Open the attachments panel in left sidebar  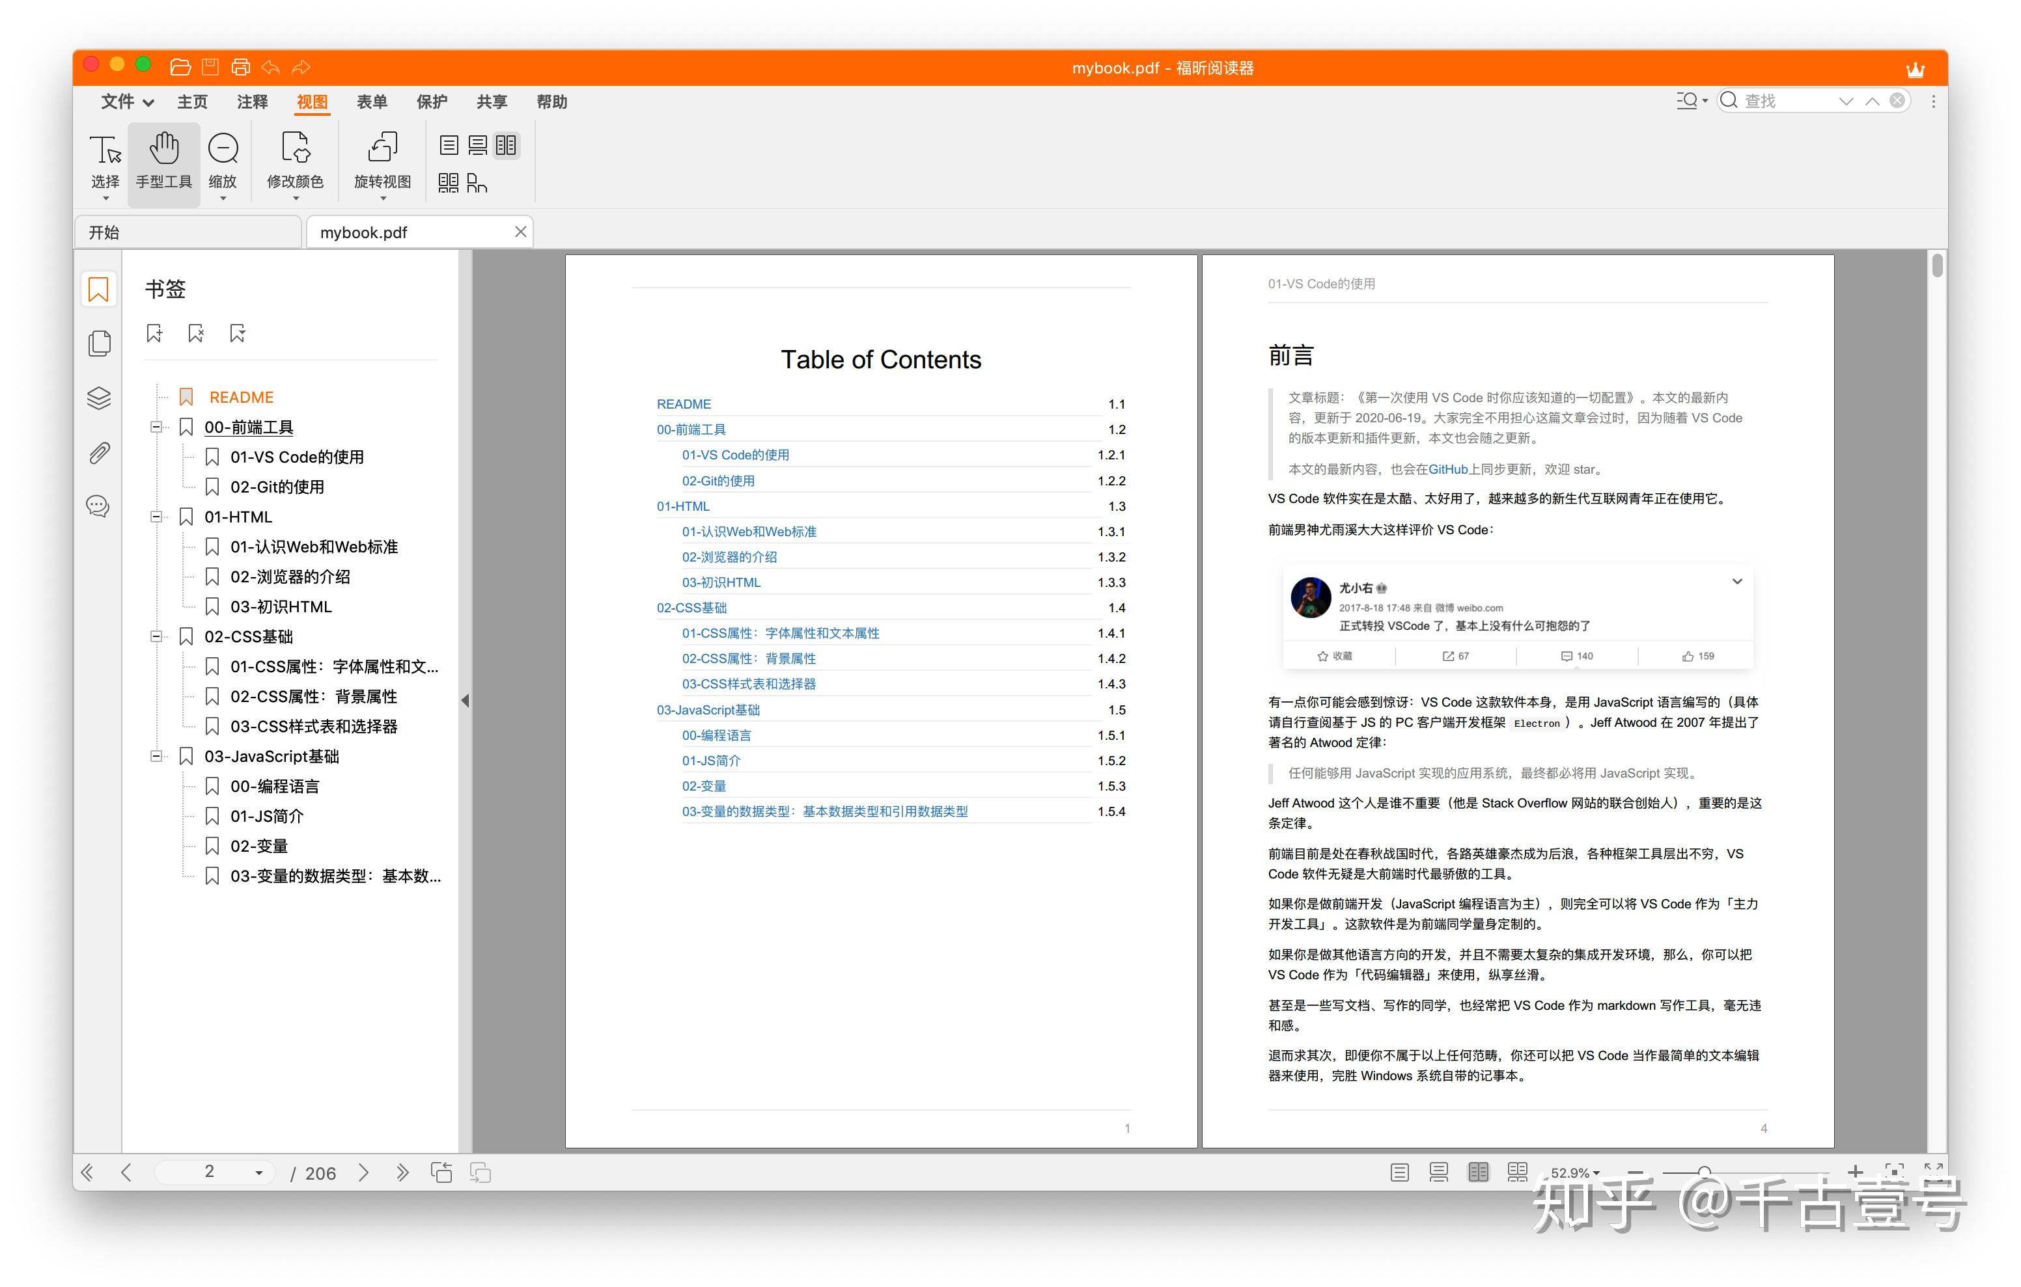click(98, 453)
